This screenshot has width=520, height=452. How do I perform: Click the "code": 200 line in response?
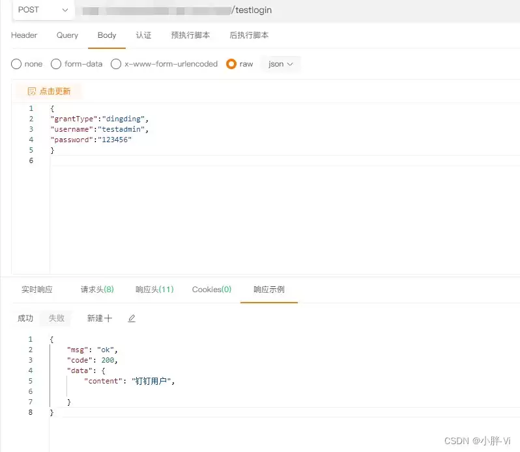[93, 360]
